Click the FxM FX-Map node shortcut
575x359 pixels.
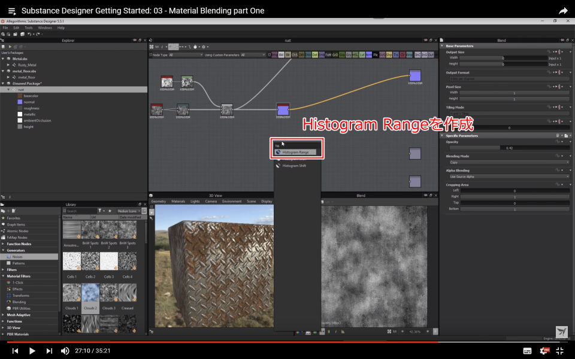coord(328,55)
